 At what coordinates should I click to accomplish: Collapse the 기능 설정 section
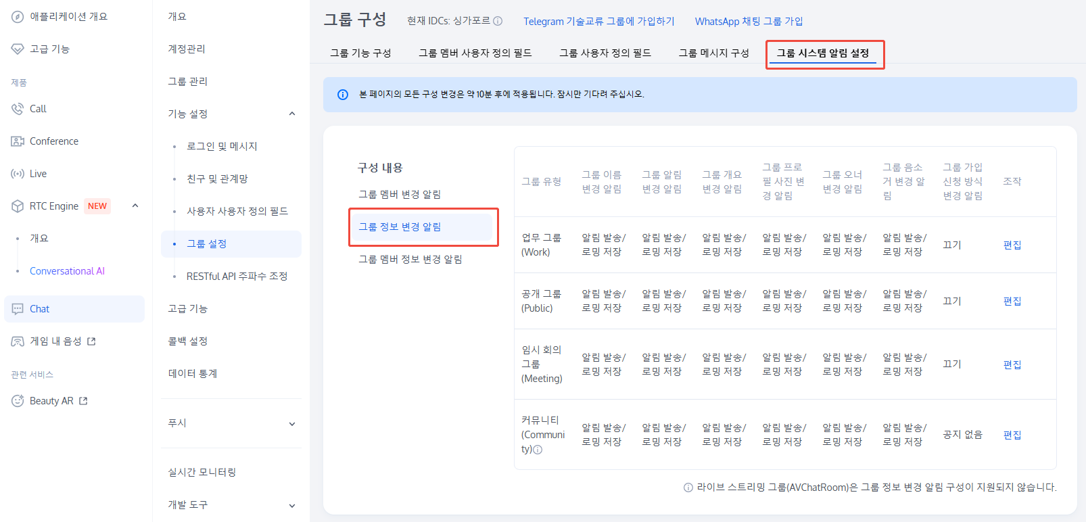(292, 114)
